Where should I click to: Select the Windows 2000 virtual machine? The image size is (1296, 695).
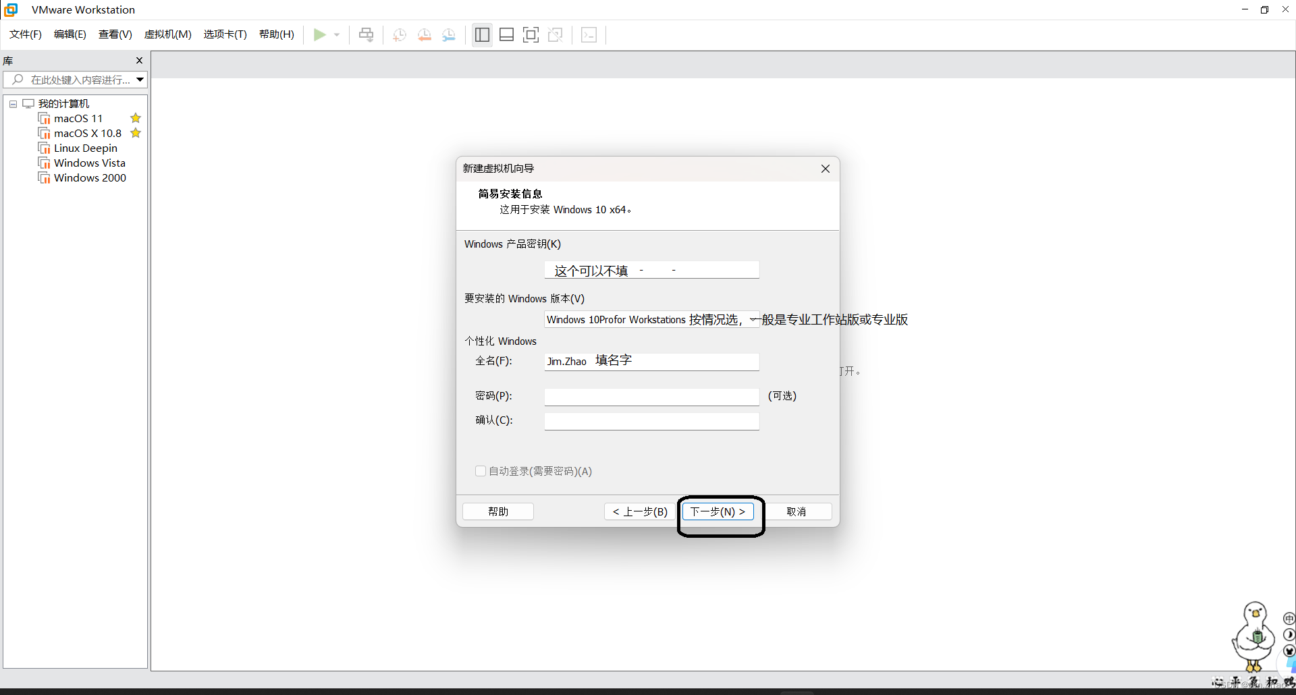click(x=90, y=177)
